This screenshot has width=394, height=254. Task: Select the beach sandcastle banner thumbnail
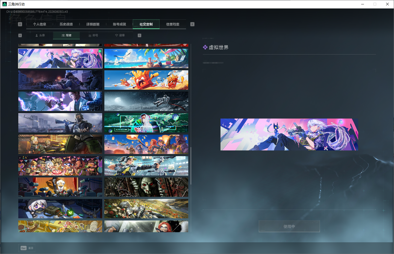coord(146,59)
